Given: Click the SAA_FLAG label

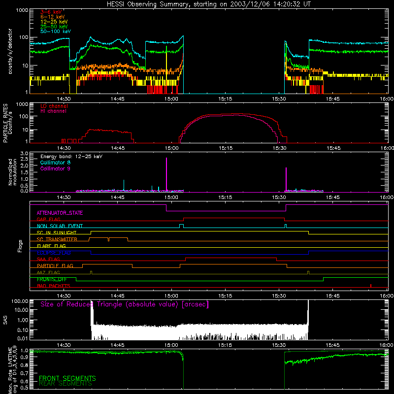Looking at the screenshot, I should pos(48,259).
